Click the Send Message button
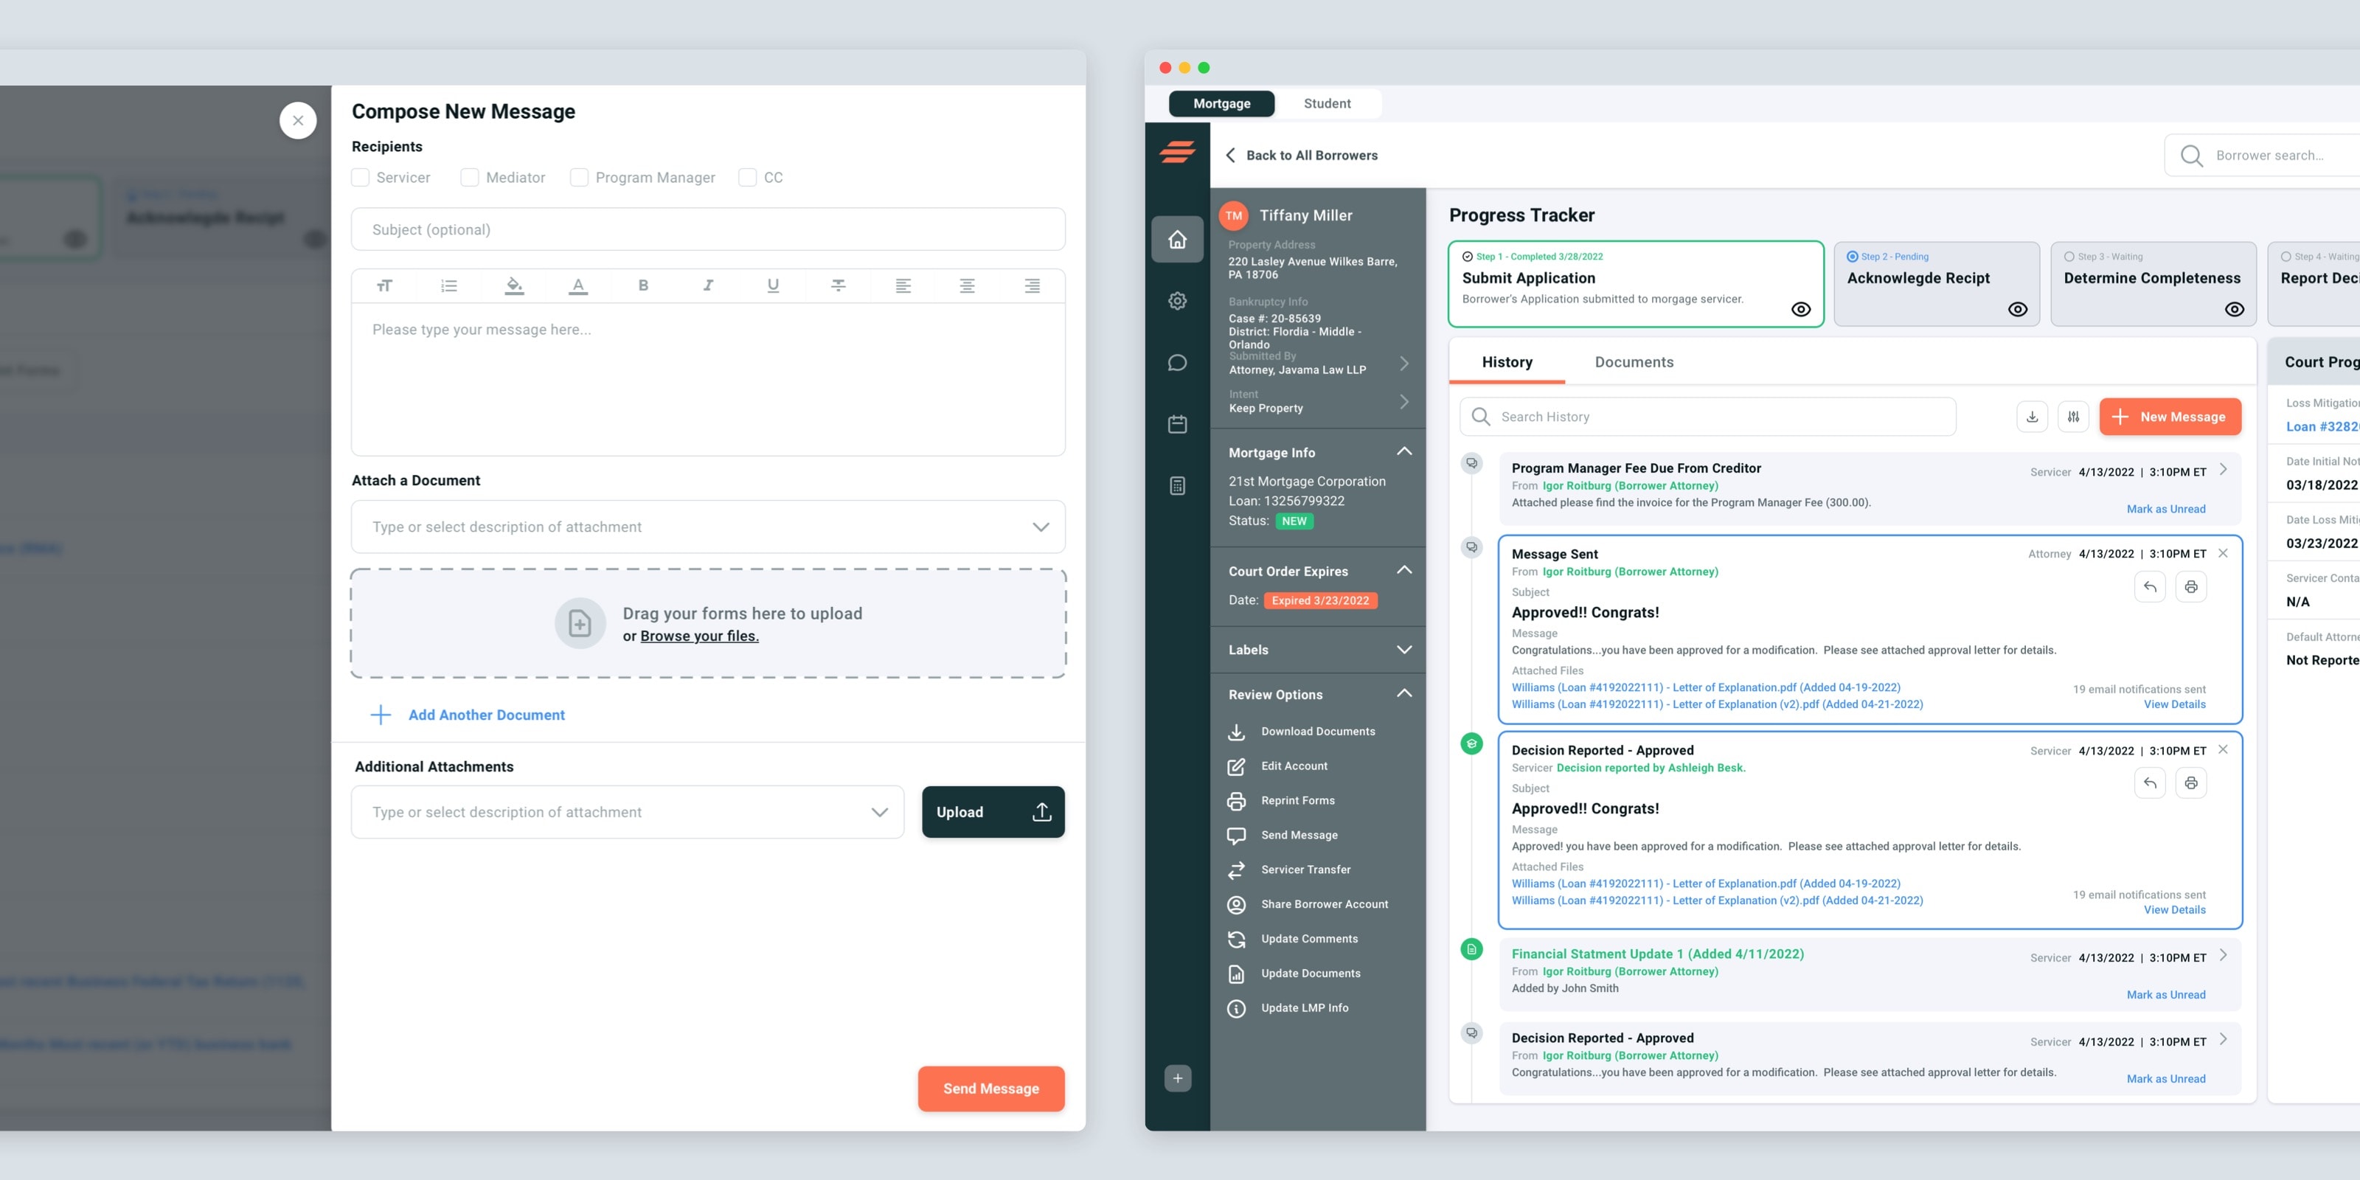This screenshot has height=1180, width=2360. pos(991,1089)
